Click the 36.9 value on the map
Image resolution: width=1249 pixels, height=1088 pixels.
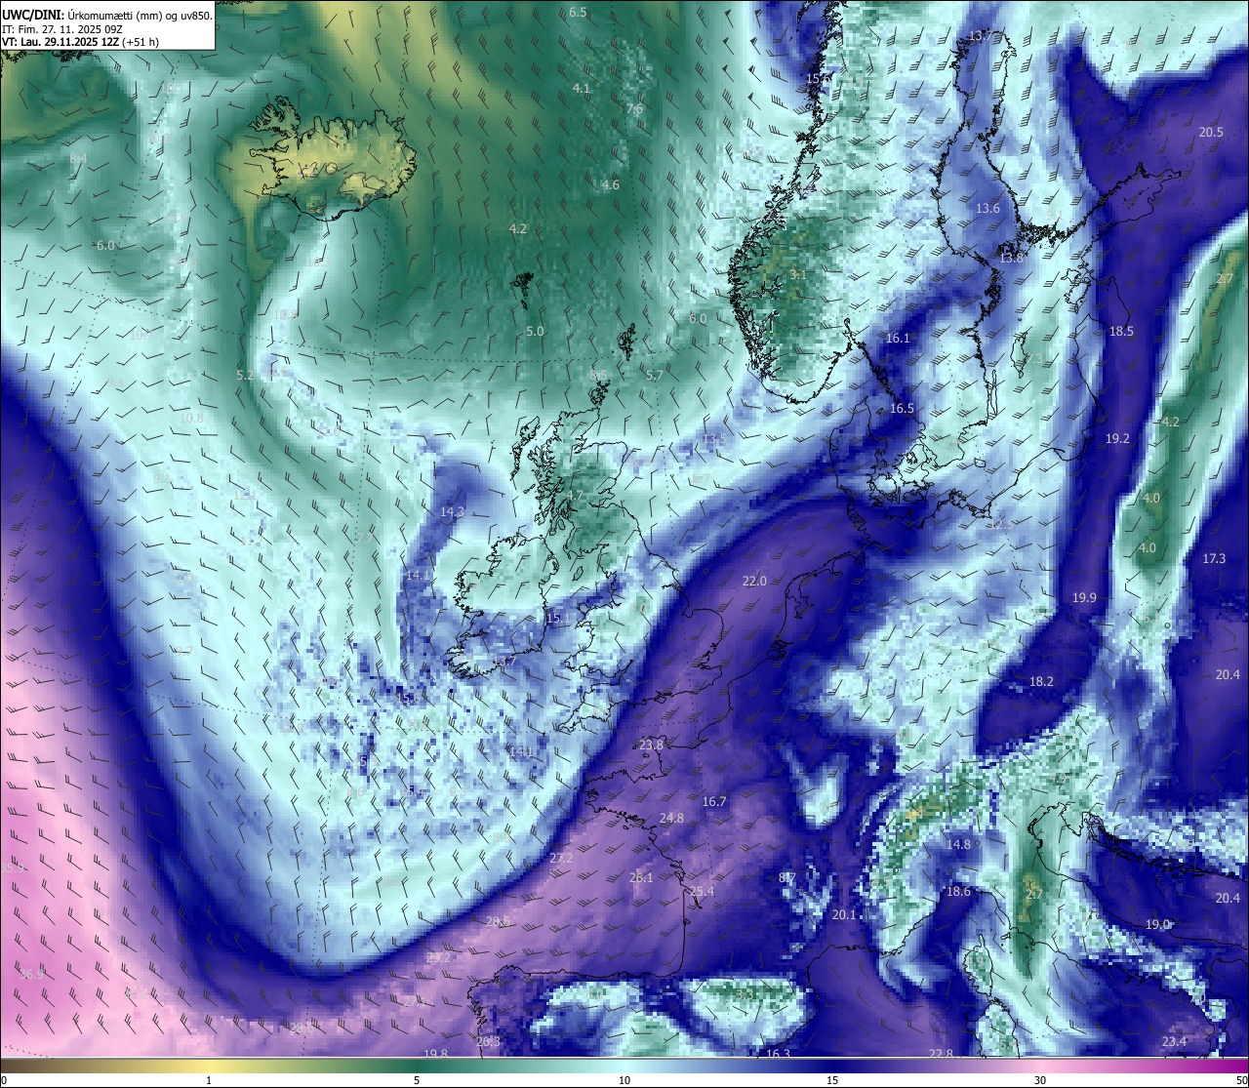(32, 974)
